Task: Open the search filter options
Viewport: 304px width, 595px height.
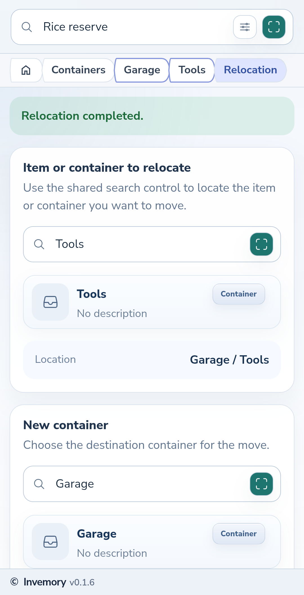Action: 245,27
